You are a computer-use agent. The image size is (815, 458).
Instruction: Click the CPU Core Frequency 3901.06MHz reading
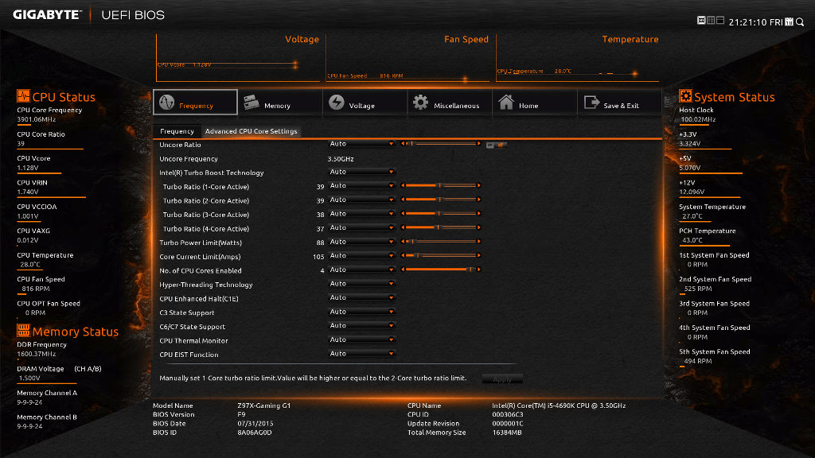[x=37, y=119]
